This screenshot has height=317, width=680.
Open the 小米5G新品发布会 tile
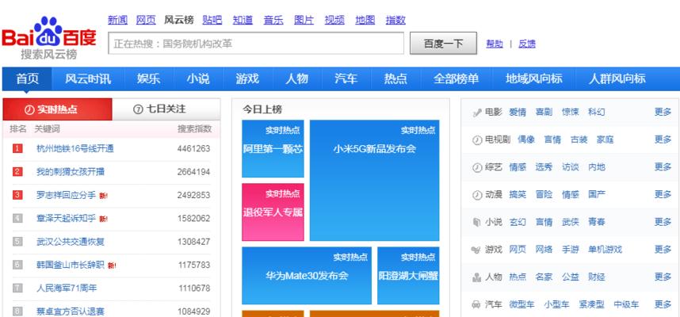(x=374, y=181)
